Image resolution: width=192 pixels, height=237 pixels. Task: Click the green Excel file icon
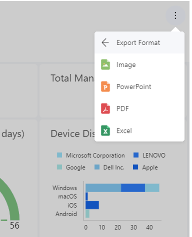105,131
